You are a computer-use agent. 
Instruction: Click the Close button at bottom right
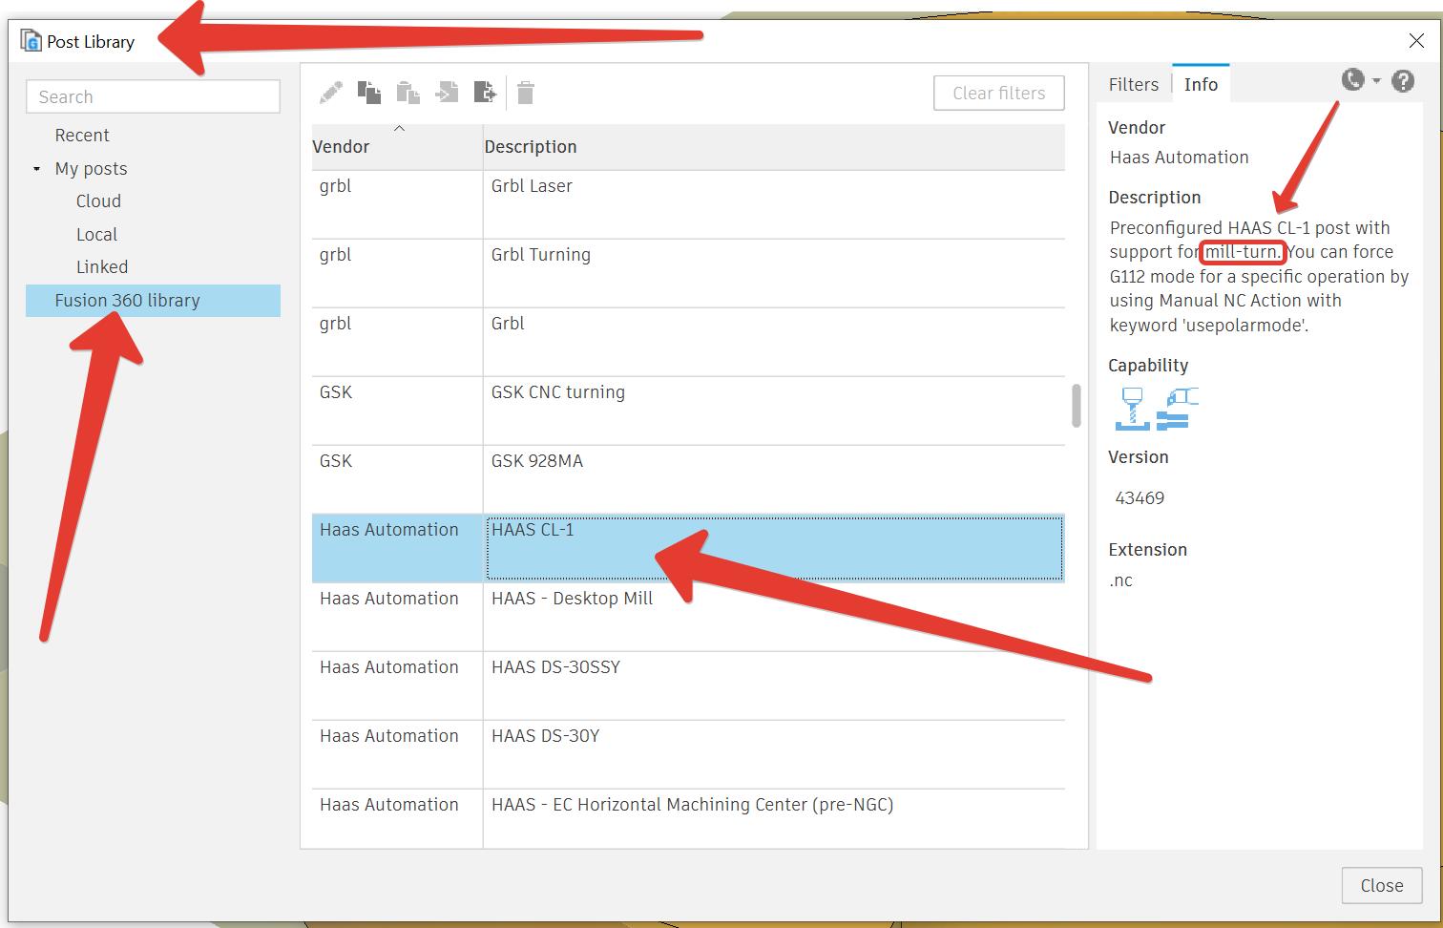(1382, 885)
